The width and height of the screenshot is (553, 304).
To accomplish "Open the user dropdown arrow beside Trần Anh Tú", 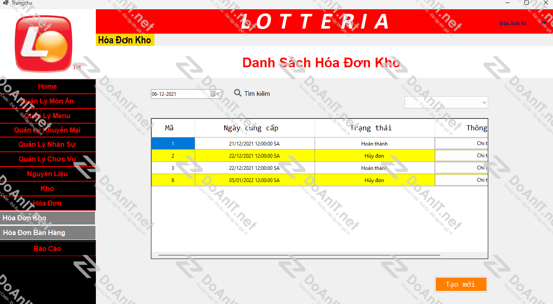I will pyautogui.click(x=544, y=24).
